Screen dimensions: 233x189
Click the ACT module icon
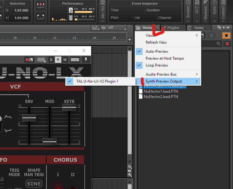pyautogui.click(x=197, y=2)
